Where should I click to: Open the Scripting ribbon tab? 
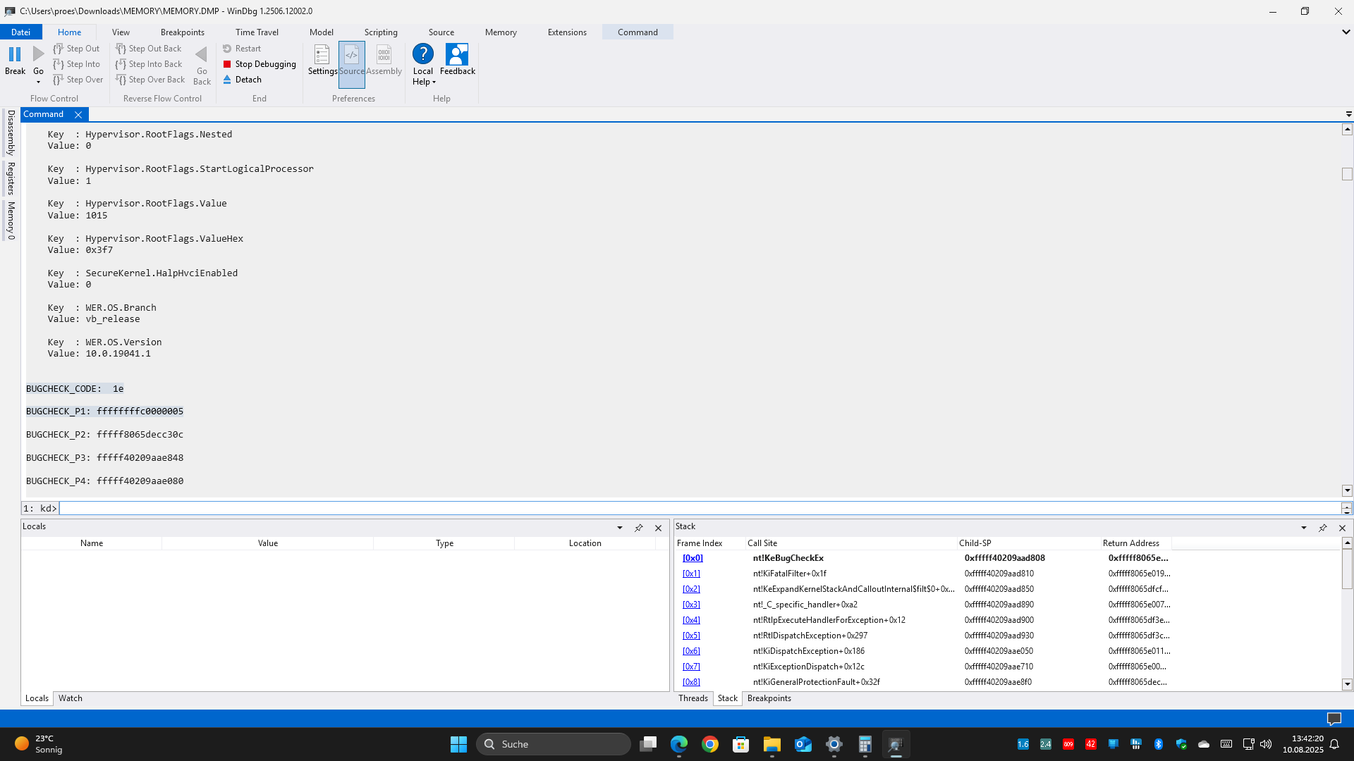(381, 32)
